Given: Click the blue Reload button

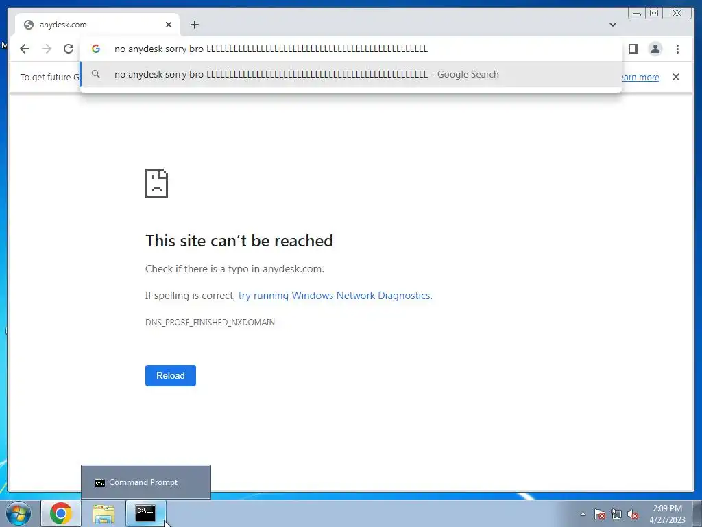Looking at the screenshot, I should pos(171,375).
